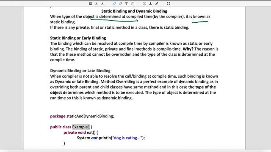Viewport: 271px width, 152px height.
Task: Select the signature pen tool
Action: [157, 3]
